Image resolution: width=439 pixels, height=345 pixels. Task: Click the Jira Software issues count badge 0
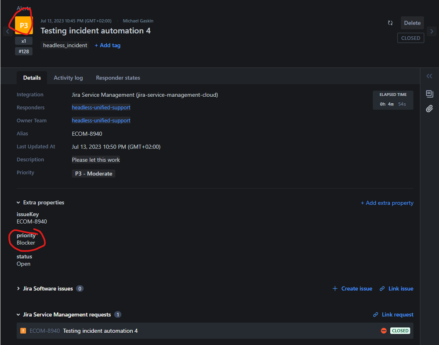80,289
